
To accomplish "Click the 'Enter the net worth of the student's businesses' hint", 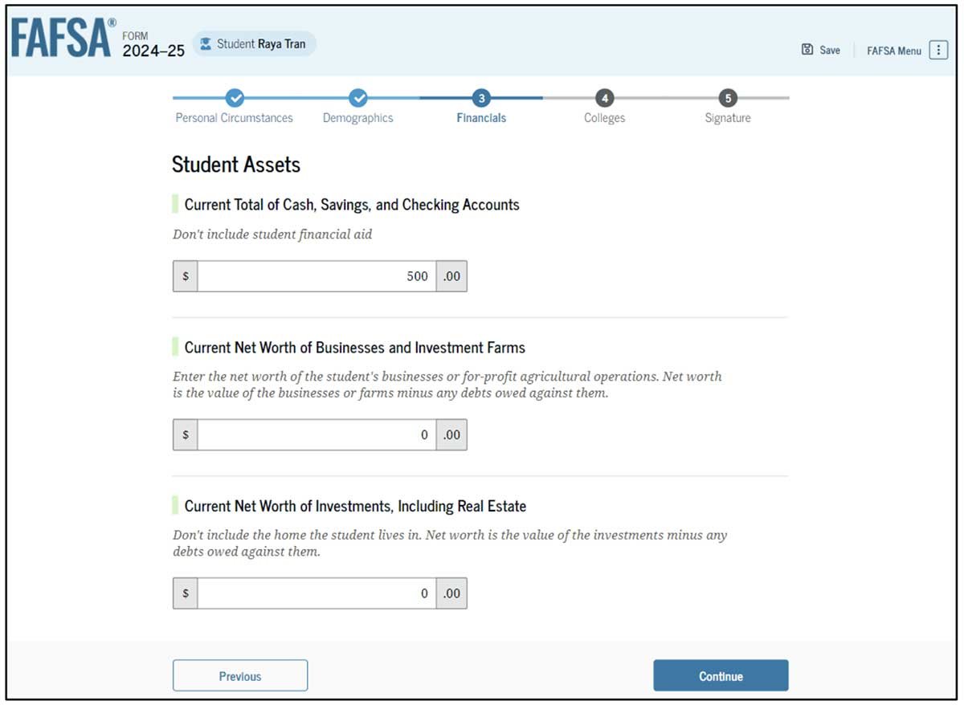I will (447, 385).
